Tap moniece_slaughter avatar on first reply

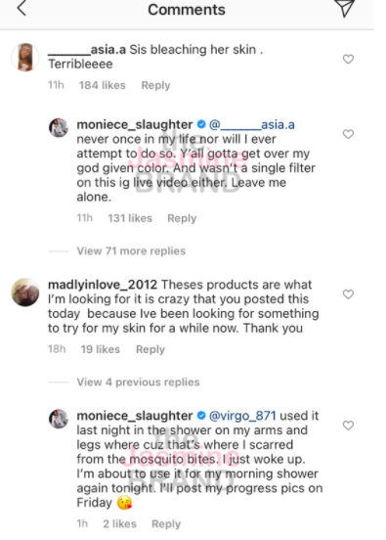tap(59, 127)
